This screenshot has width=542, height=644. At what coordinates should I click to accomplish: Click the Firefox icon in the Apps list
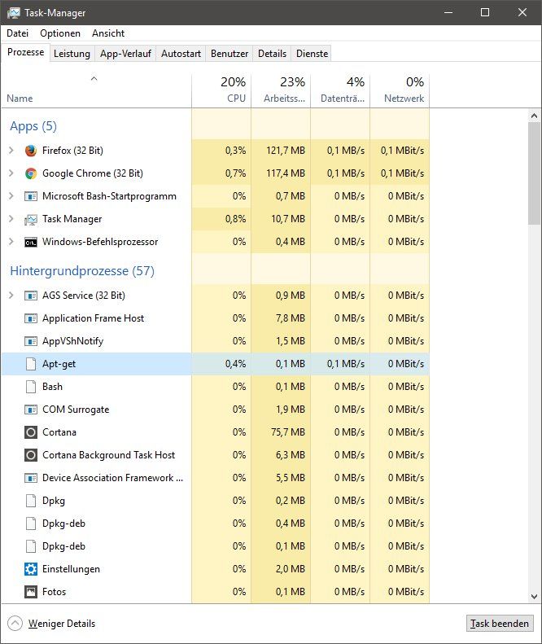[31, 151]
